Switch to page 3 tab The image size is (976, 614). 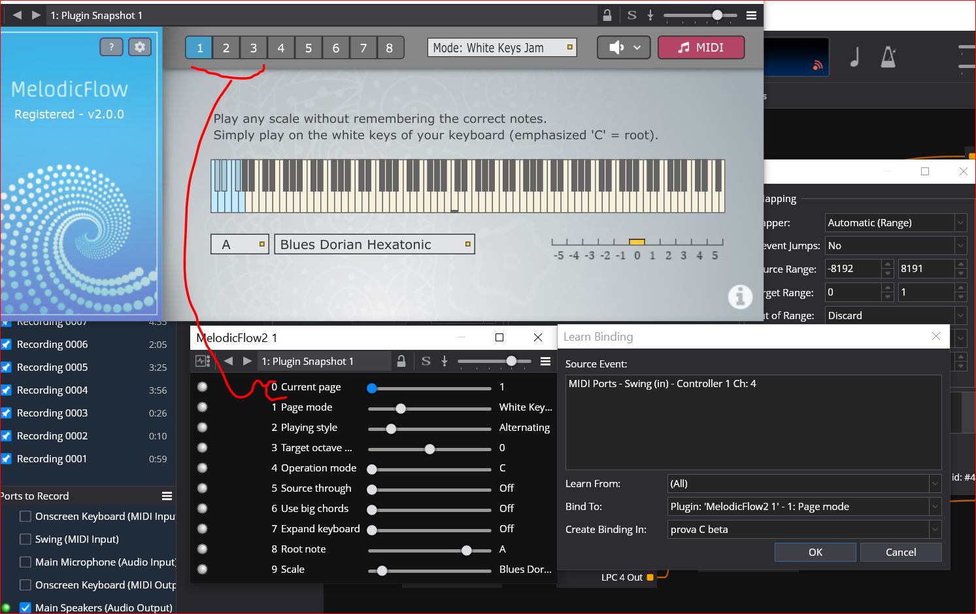pos(253,48)
